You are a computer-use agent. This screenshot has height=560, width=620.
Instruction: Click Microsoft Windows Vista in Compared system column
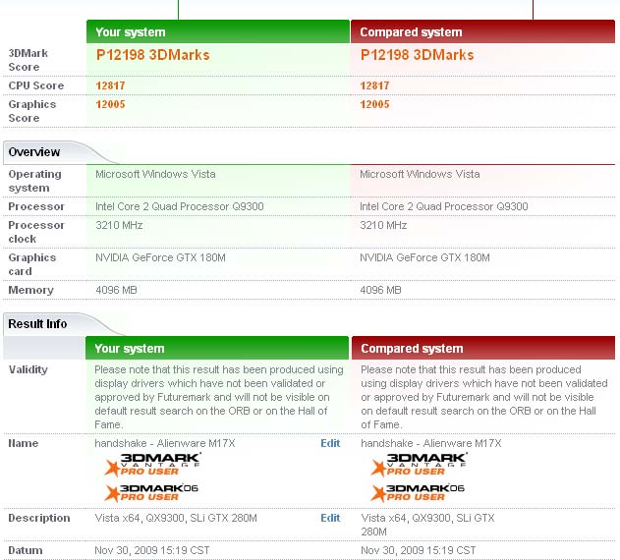pos(420,174)
